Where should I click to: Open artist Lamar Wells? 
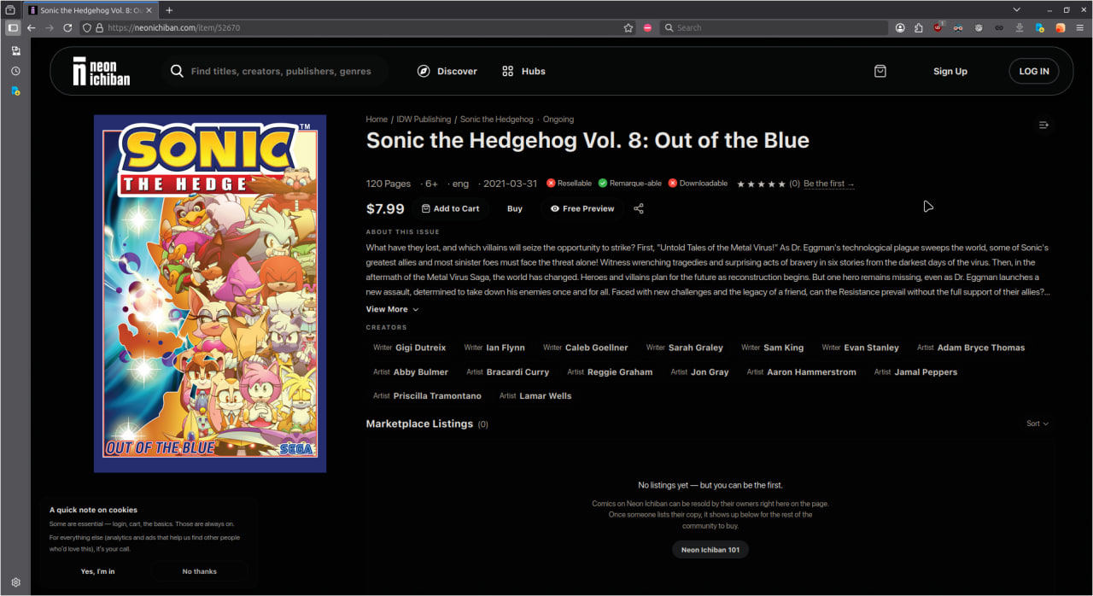pos(535,396)
